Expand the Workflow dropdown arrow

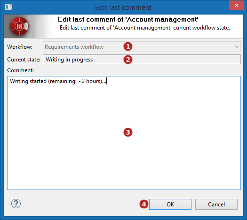point(237,47)
